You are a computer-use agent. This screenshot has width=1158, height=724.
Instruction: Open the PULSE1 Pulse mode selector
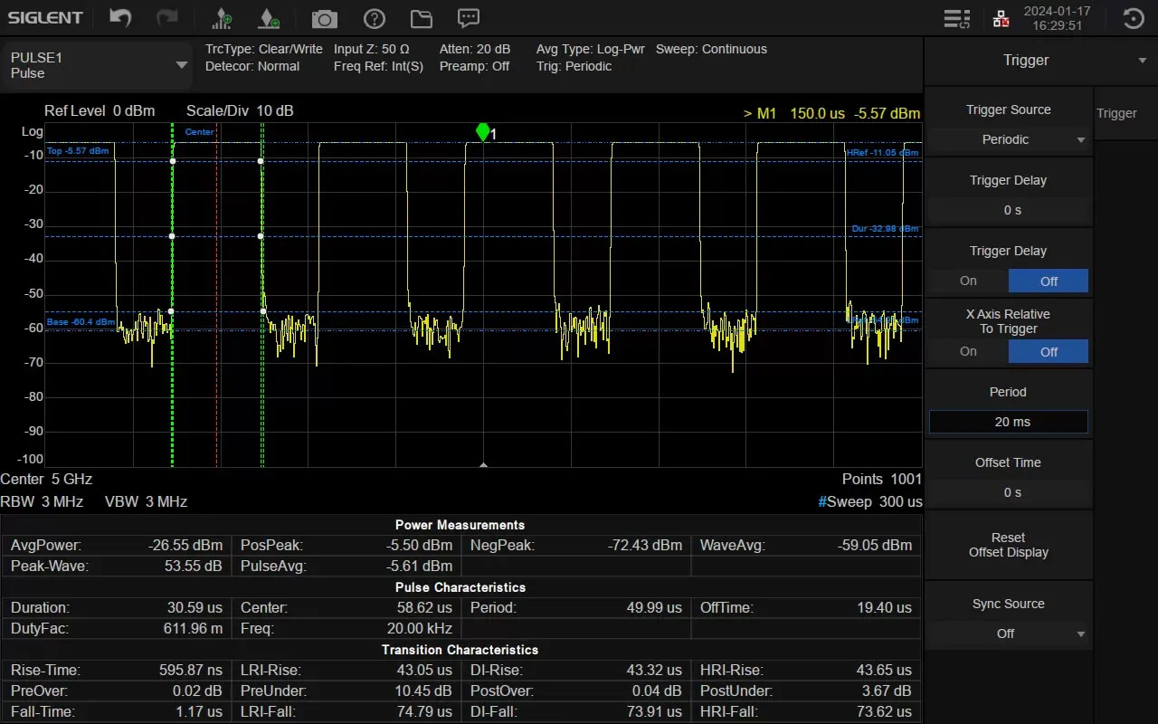(x=98, y=64)
